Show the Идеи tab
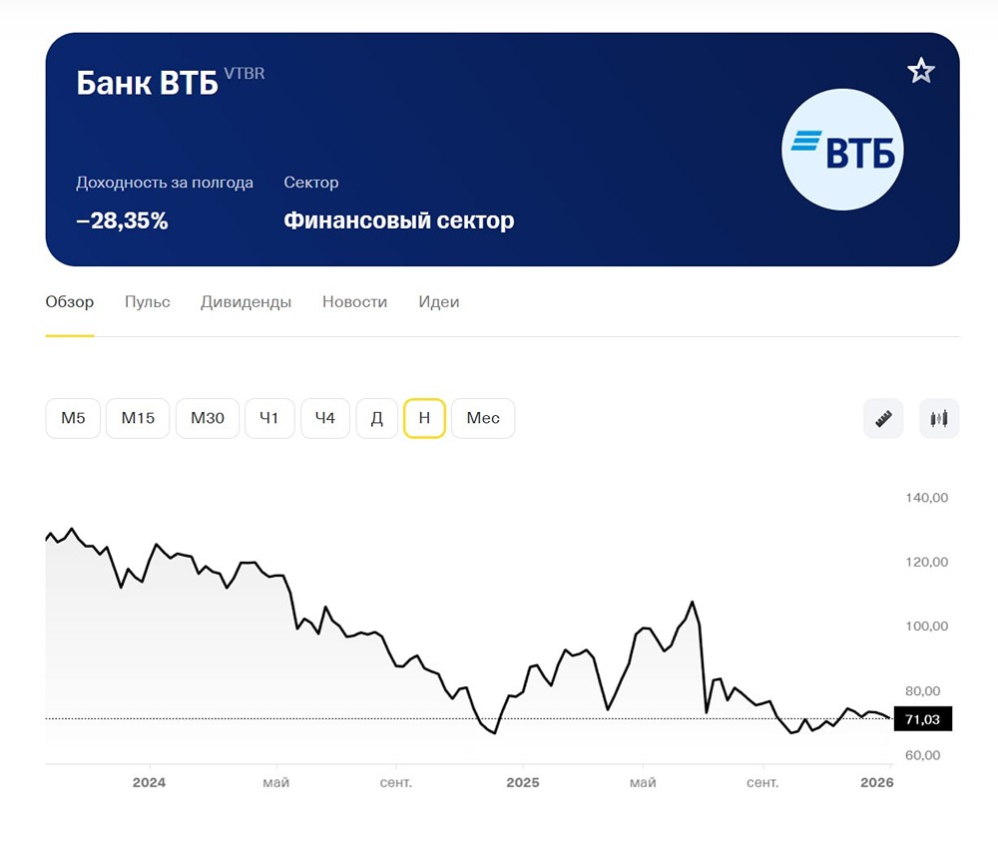 (439, 302)
